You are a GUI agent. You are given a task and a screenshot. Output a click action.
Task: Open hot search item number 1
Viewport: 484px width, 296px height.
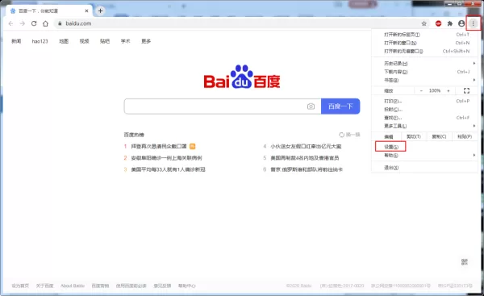(x=159, y=146)
